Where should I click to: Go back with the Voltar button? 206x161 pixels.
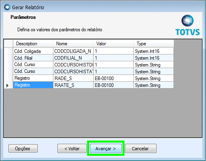72,149
